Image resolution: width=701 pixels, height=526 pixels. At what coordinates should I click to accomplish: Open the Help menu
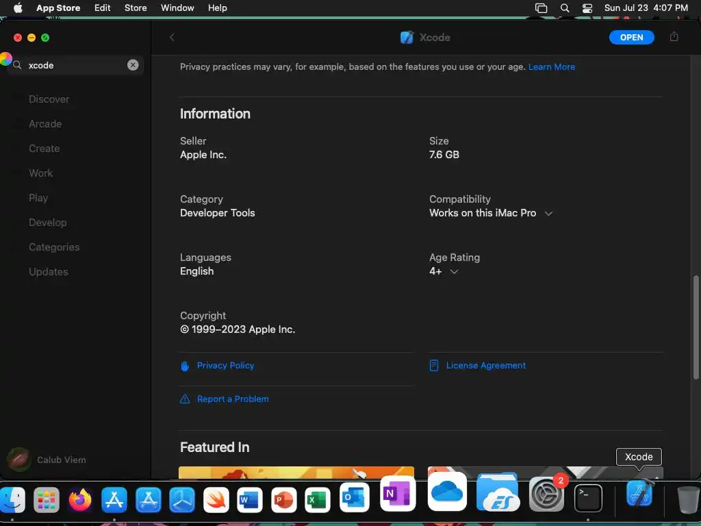[x=217, y=8]
